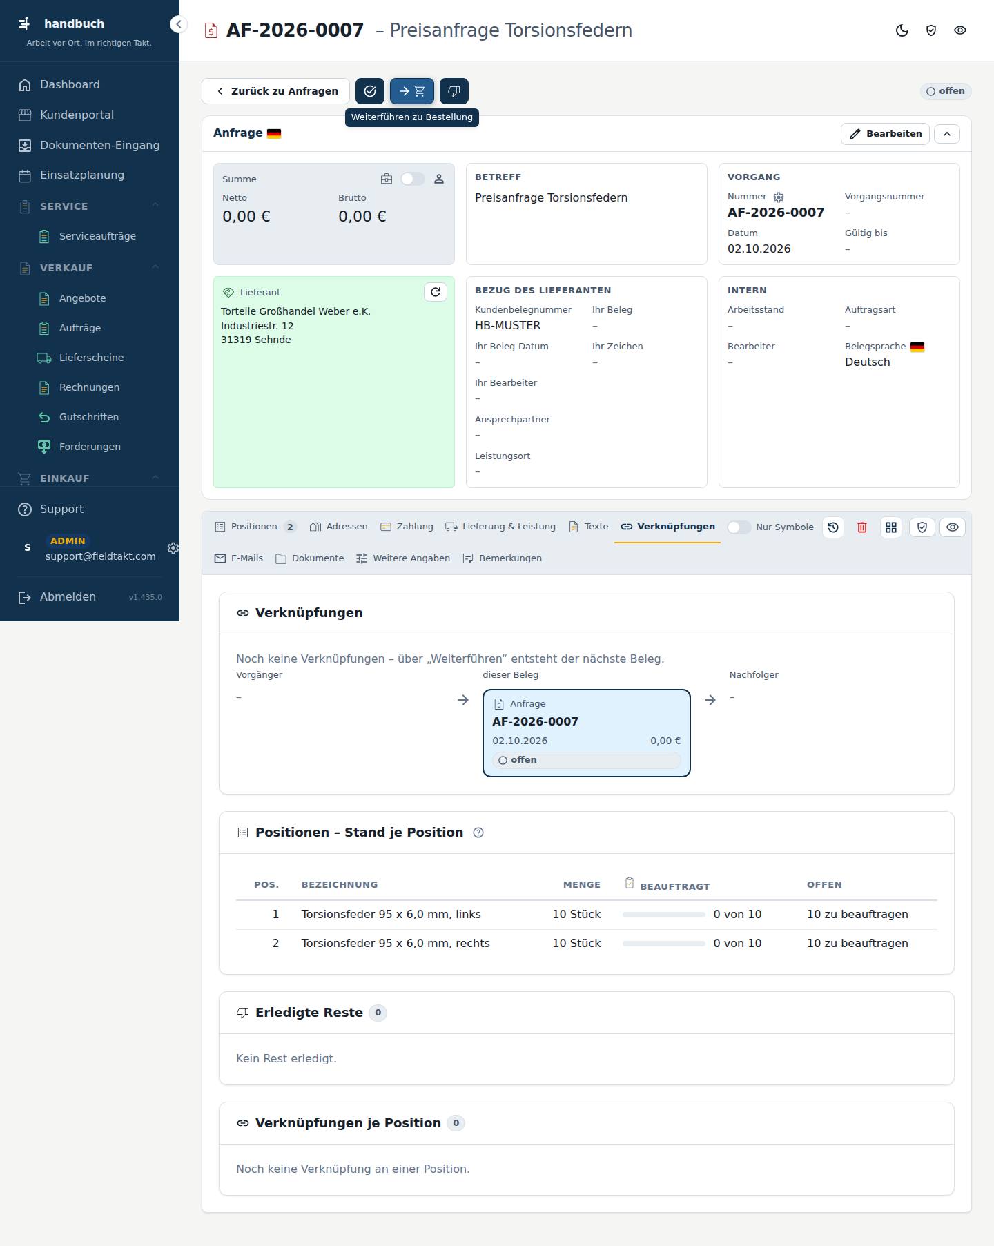The width and height of the screenshot is (994, 1246).
Task: Click the thumbs-down action button
Action: 454,91
